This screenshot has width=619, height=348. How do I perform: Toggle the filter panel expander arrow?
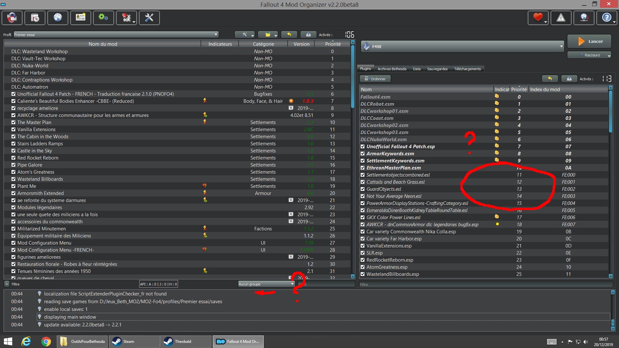[6, 284]
